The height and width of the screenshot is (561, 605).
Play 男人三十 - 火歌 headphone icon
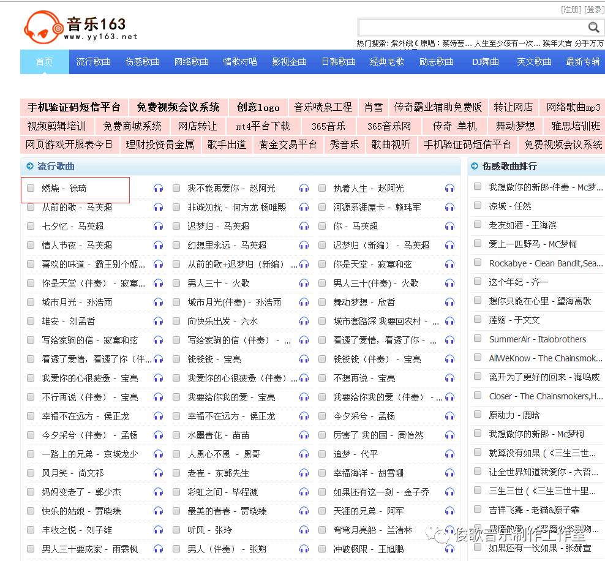click(304, 283)
